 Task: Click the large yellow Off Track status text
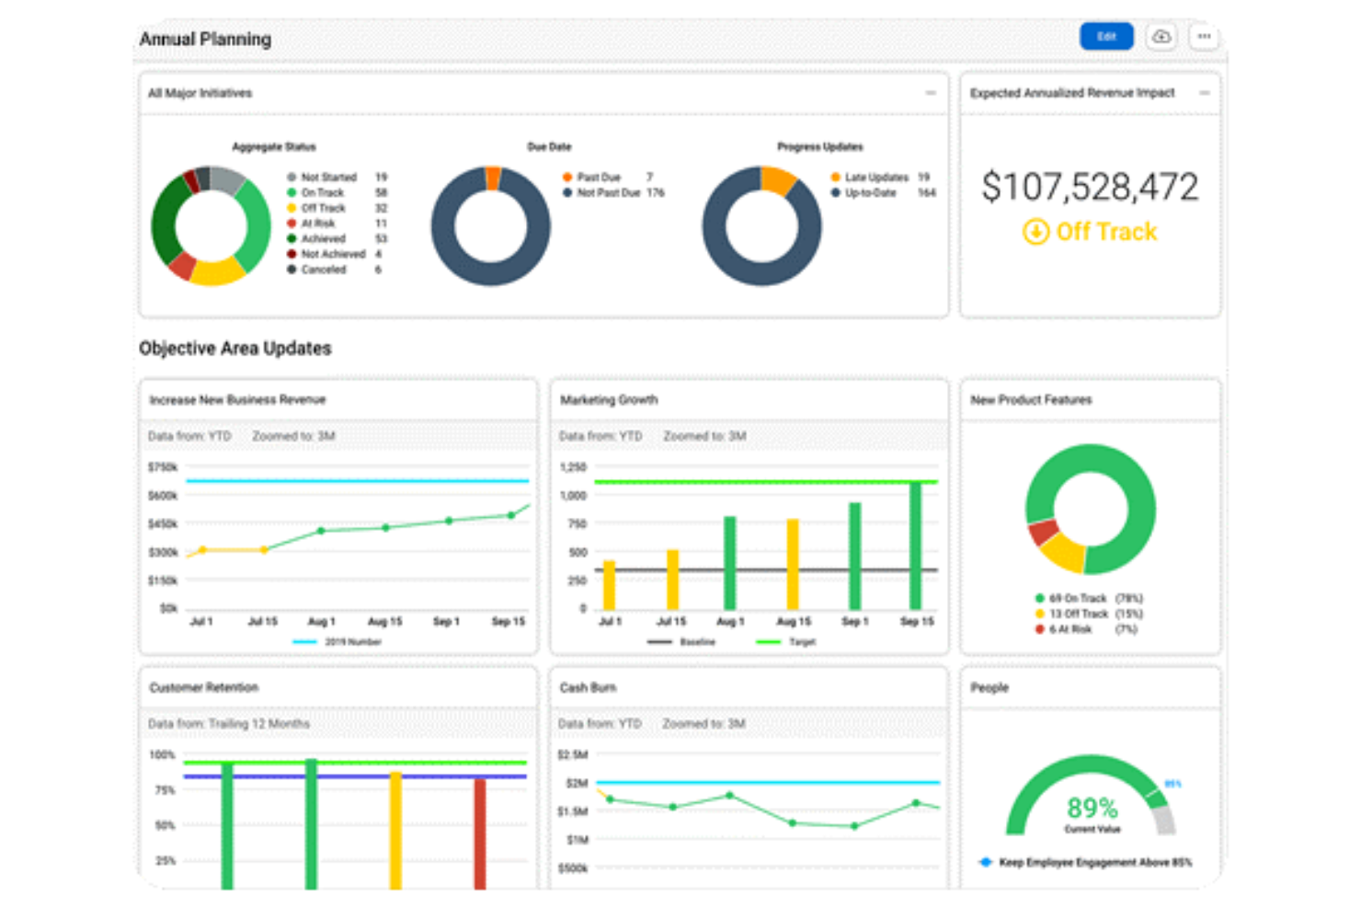pyautogui.click(x=1106, y=232)
